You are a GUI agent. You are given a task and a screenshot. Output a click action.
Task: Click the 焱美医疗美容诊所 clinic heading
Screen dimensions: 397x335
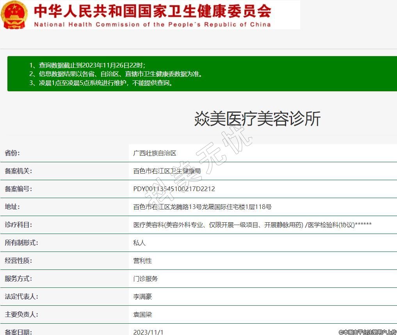257,119
